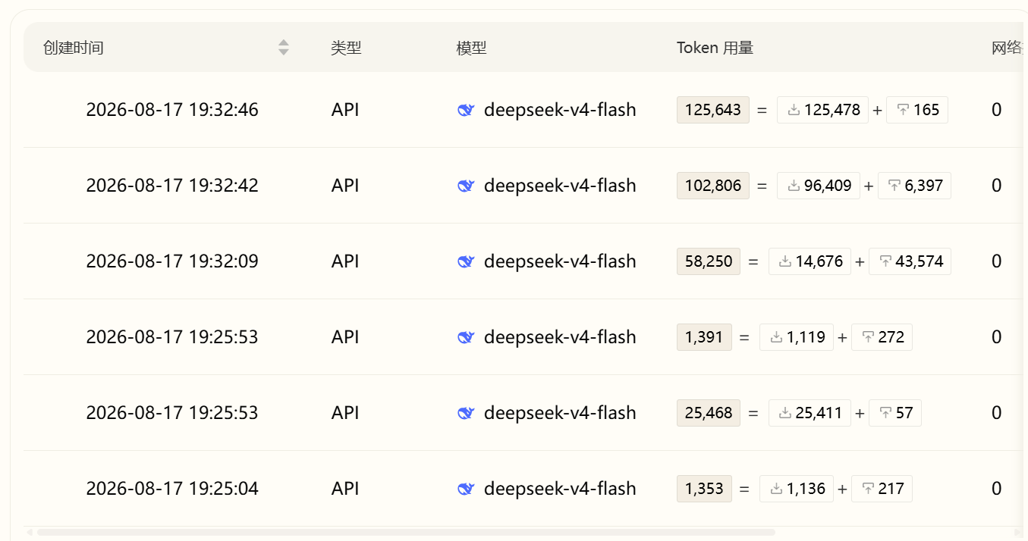Image resolution: width=1028 pixels, height=541 pixels.
Task: Click the input token icon beside 25,411
Action: pyautogui.click(x=785, y=413)
